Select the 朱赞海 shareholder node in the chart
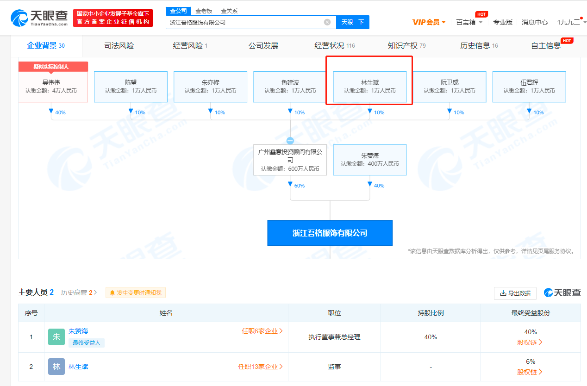 coord(370,160)
